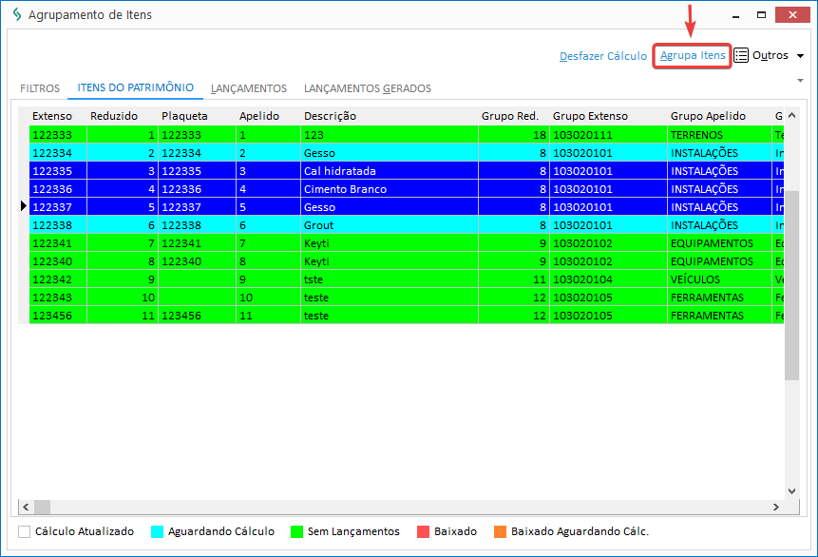Viewport: 818px width, 557px height.
Task: Click the vertical scrollbar thumb
Action: click(x=791, y=285)
